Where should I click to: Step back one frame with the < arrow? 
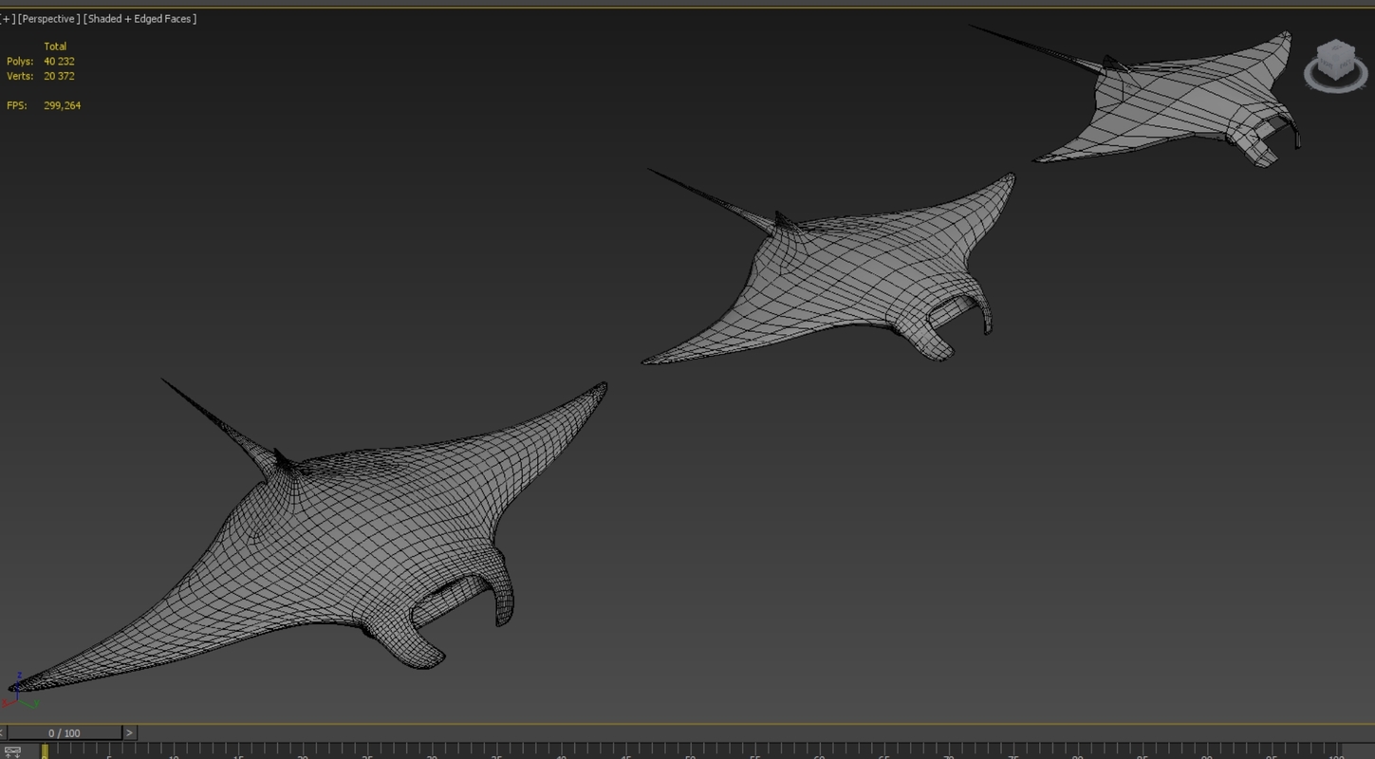pos(2,732)
